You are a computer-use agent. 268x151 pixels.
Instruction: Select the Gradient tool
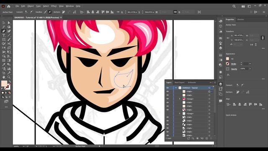9,60
